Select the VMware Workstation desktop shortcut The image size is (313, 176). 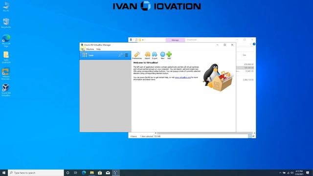coord(6,74)
